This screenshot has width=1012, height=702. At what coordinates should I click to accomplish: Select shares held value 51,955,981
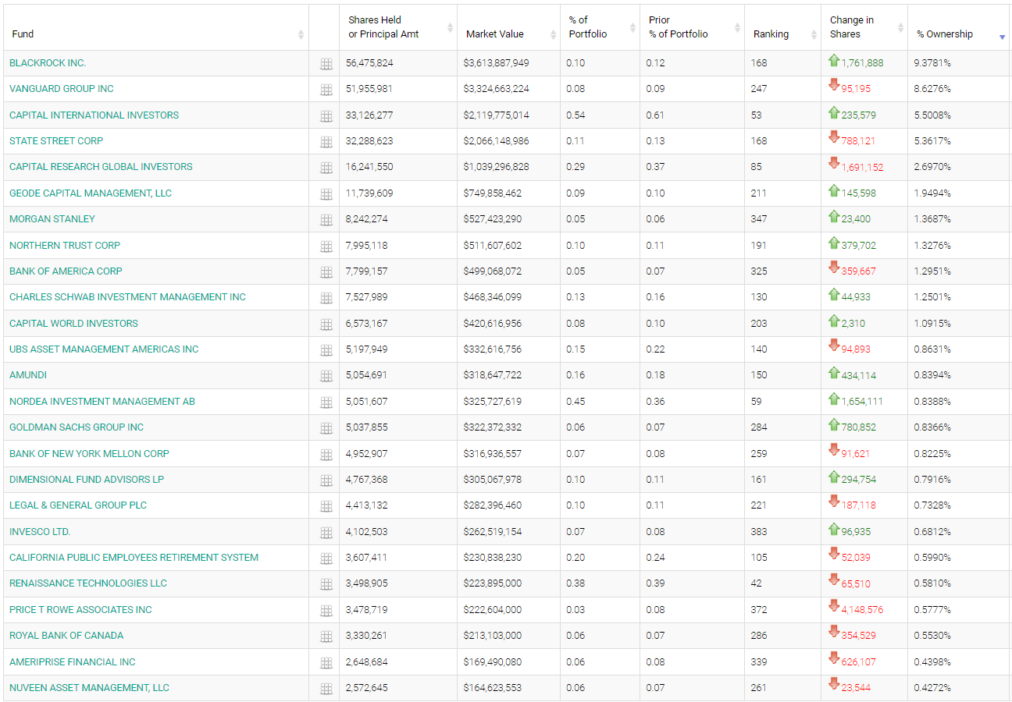click(x=369, y=88)
